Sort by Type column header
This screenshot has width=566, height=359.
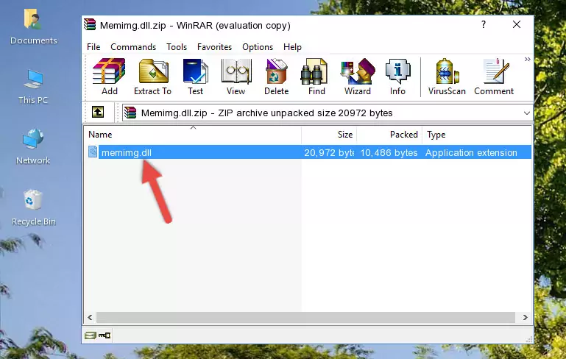click(477, 135)
